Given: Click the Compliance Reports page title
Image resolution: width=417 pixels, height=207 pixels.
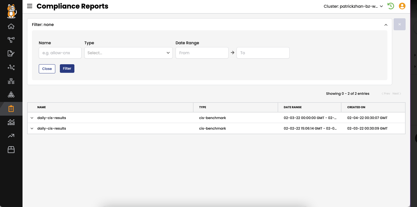Looking at the screenshot, I should [x=72, y=6].
